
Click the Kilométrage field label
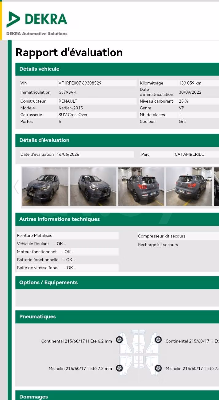(x=152, y=83)
